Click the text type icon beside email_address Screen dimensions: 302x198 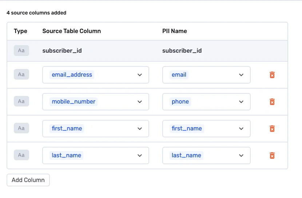coord(21,74)
